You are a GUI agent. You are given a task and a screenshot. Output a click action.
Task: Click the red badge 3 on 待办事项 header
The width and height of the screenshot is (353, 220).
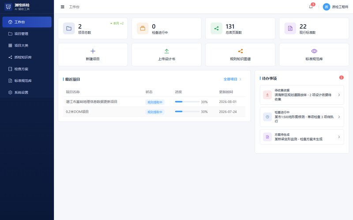(x=341, y=77)
